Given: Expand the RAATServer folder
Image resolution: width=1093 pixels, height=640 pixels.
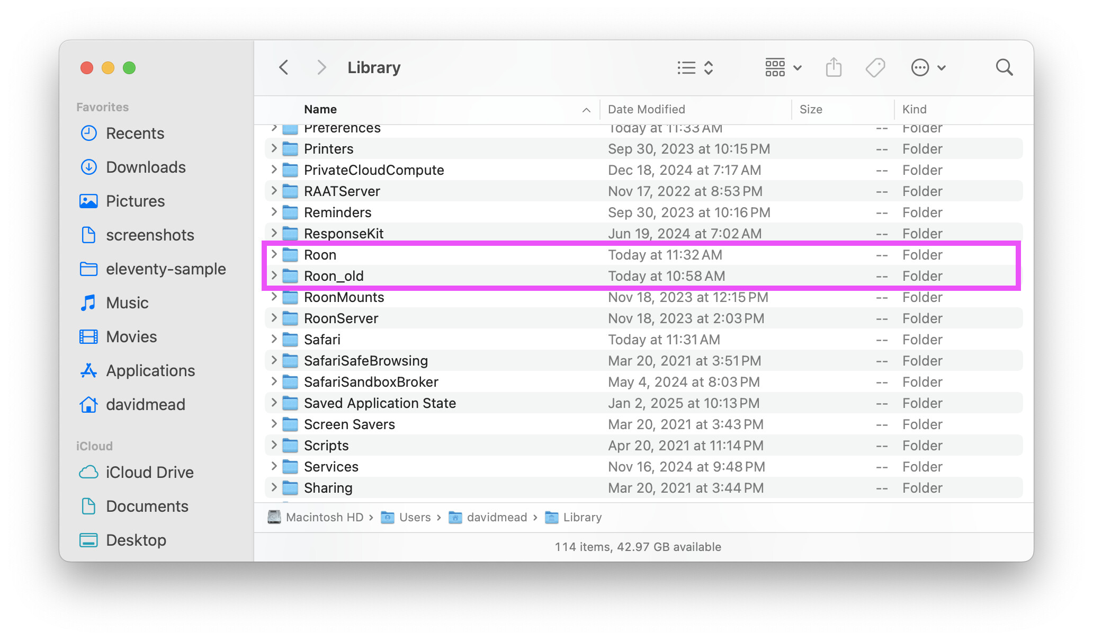Looking at the screenshot, I should tap(274, 191).
